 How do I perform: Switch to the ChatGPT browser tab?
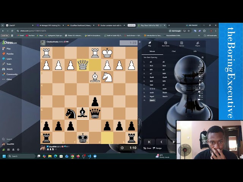pos(19,25)
